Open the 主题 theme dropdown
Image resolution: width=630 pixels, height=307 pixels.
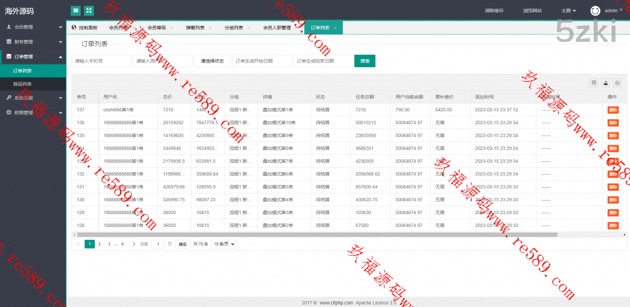[x=568, y=10]
